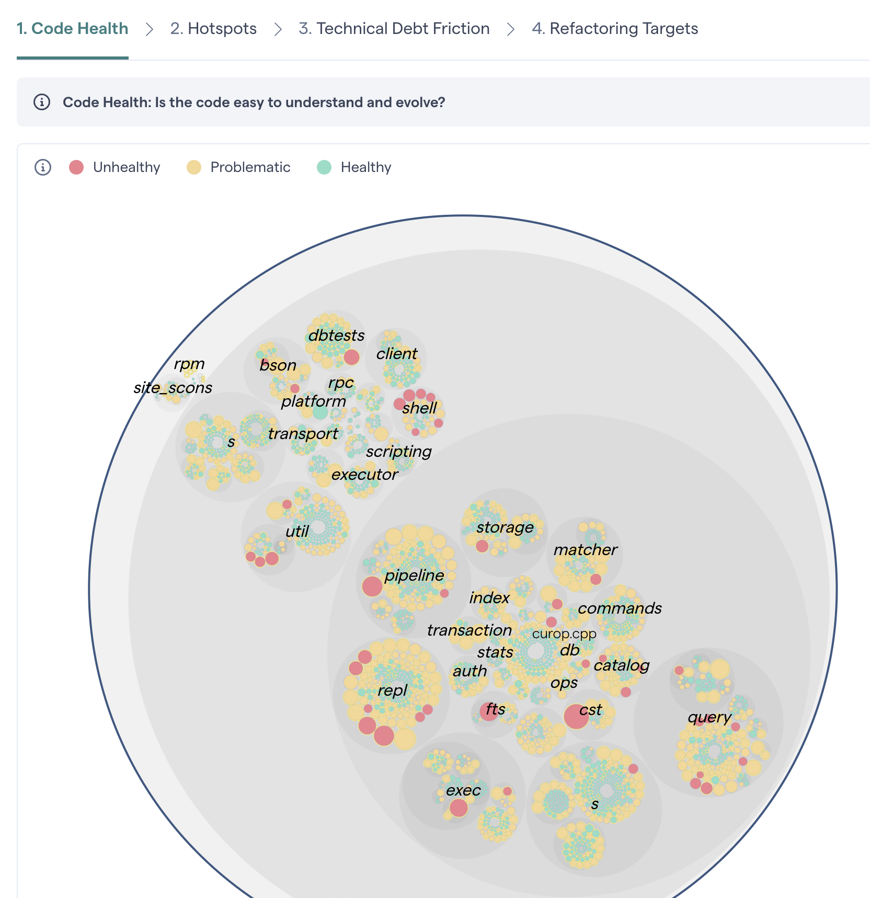Screen dimensions: 870x898
Task: Go to Technical Debt Friction step
Action: (394, 28)
